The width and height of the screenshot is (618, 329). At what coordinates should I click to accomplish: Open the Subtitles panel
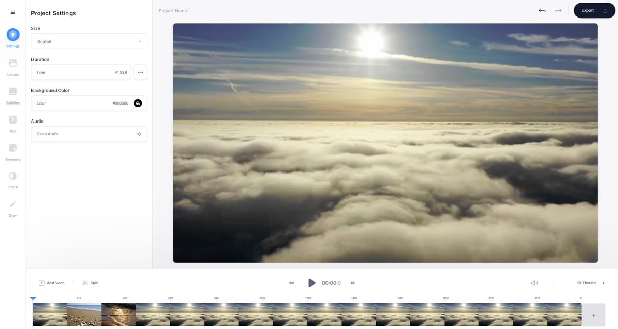[13, 92]
